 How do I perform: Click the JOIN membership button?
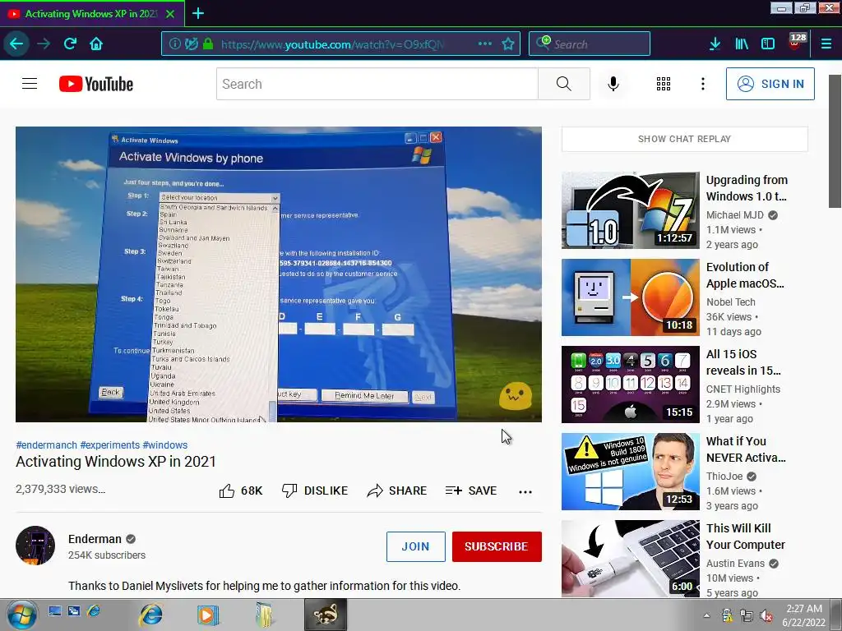[415, 546]
